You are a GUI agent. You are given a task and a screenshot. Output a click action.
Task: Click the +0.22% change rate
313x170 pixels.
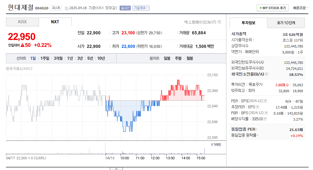[x=43, y=45]
